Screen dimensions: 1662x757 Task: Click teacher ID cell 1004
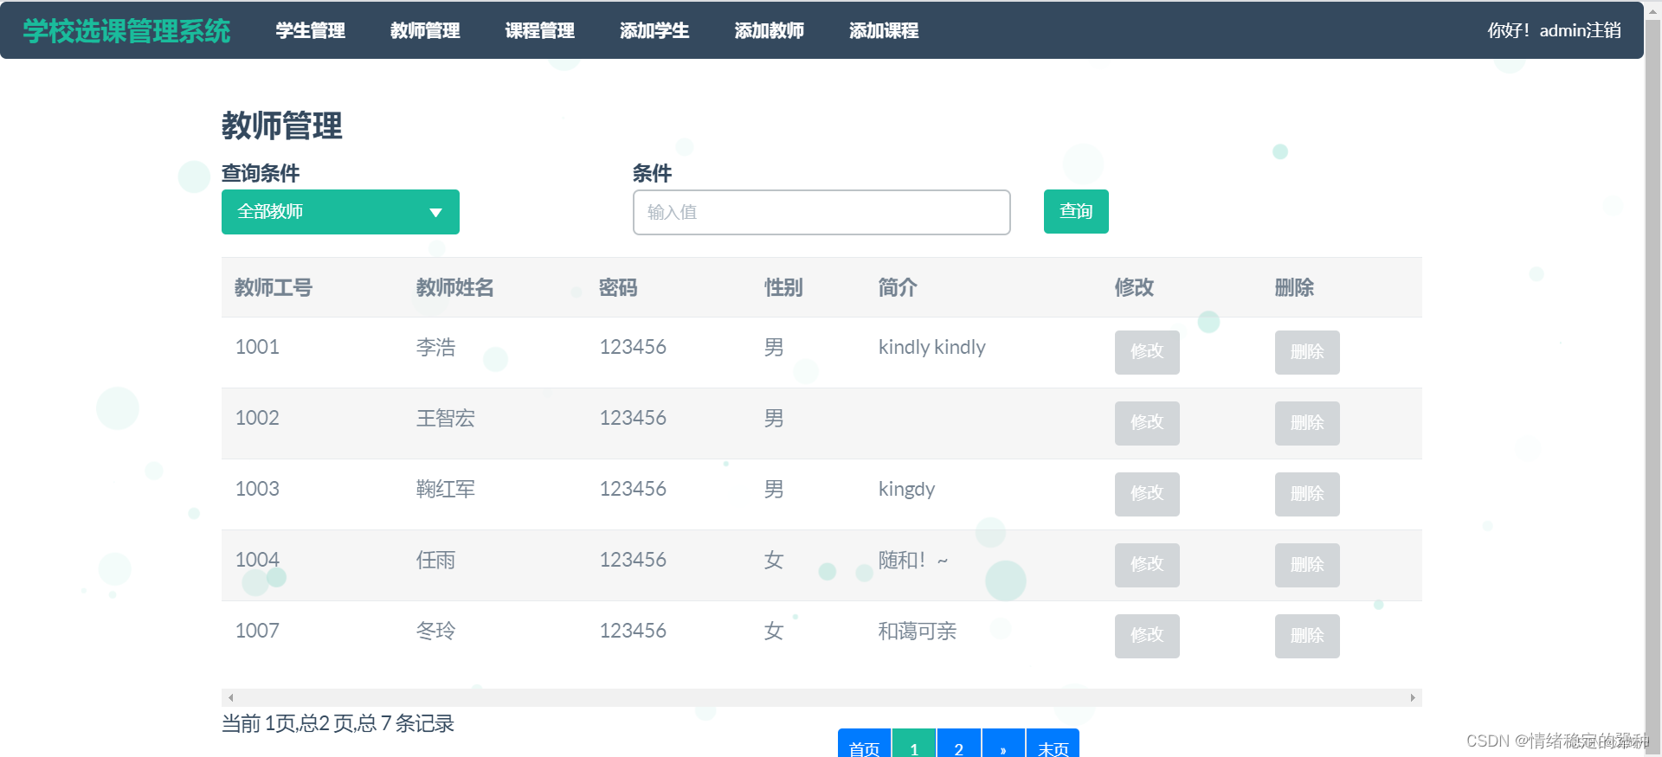(257, 560)
